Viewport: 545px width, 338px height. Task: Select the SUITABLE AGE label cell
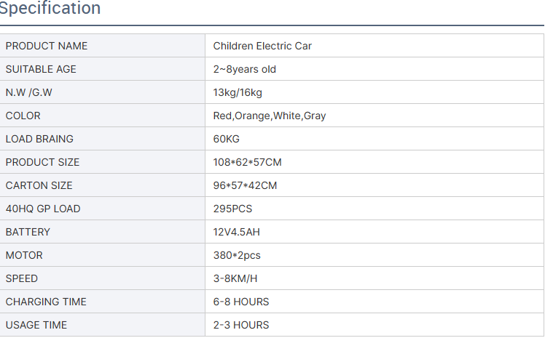(41, 69)
